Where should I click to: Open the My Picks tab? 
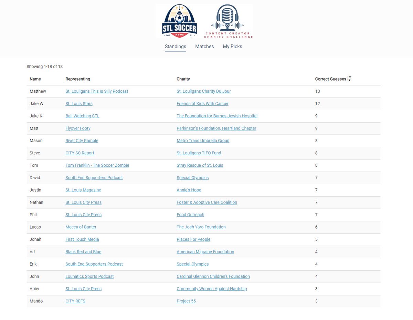pos(233,47)
